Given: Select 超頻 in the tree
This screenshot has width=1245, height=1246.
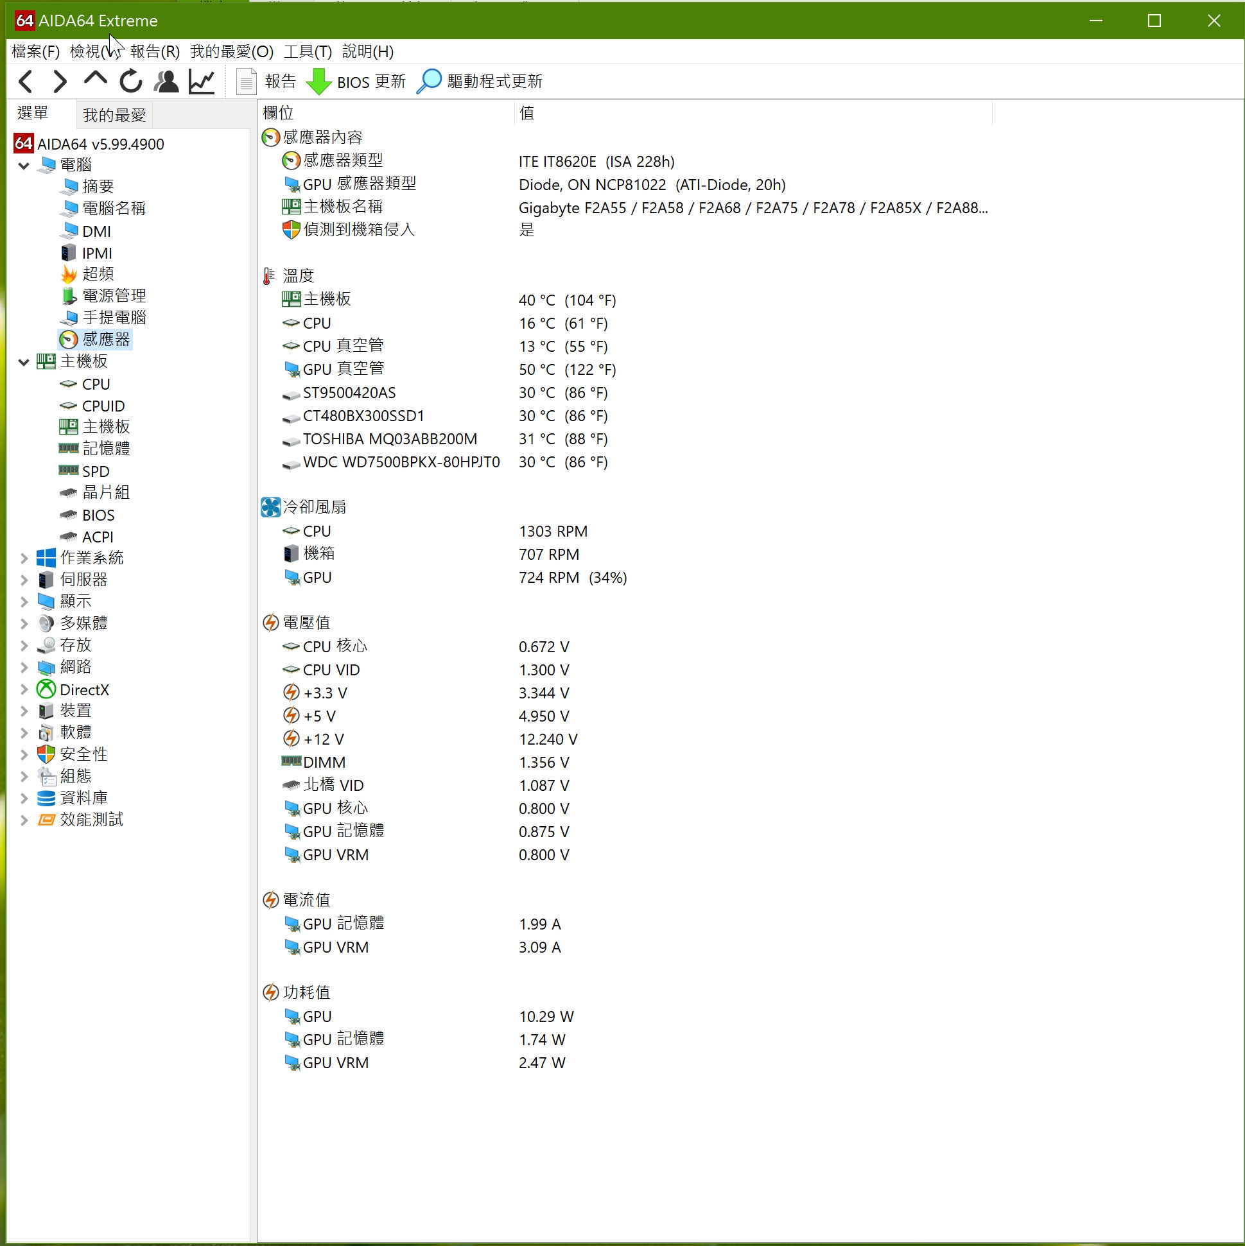Looking at the screenshot, I should (98, 274).
